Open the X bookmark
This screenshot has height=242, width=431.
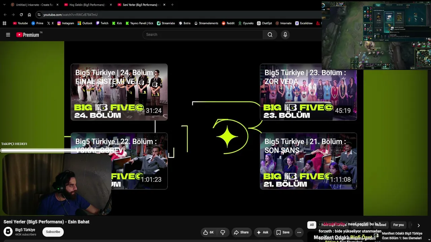click(x=50, y=23)
